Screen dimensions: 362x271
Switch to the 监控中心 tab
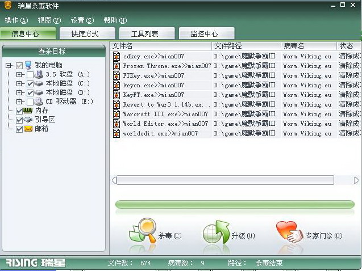(207, 33)
